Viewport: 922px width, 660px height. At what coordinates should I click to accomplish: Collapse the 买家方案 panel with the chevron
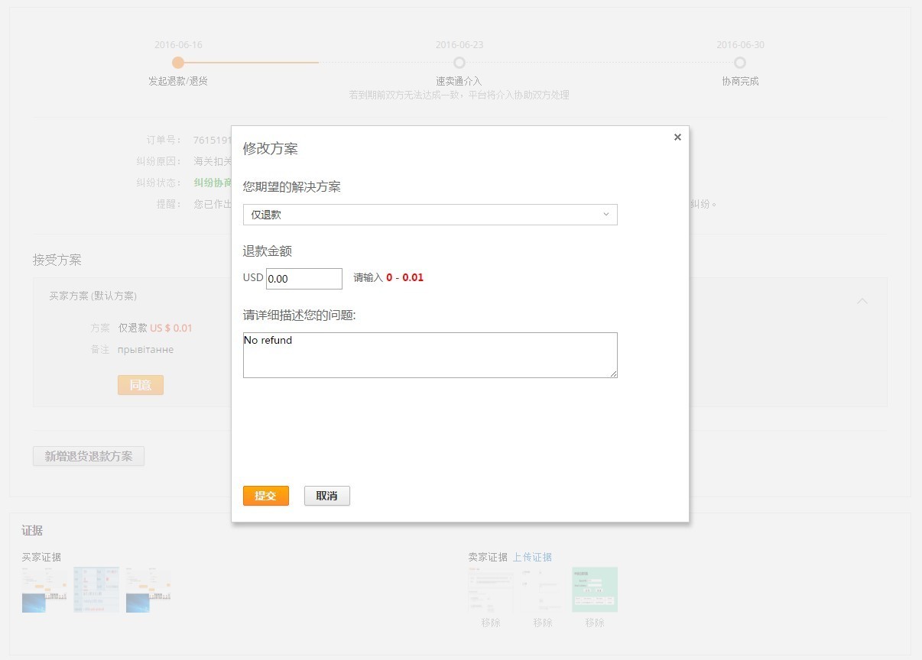(x=862, y=301)
